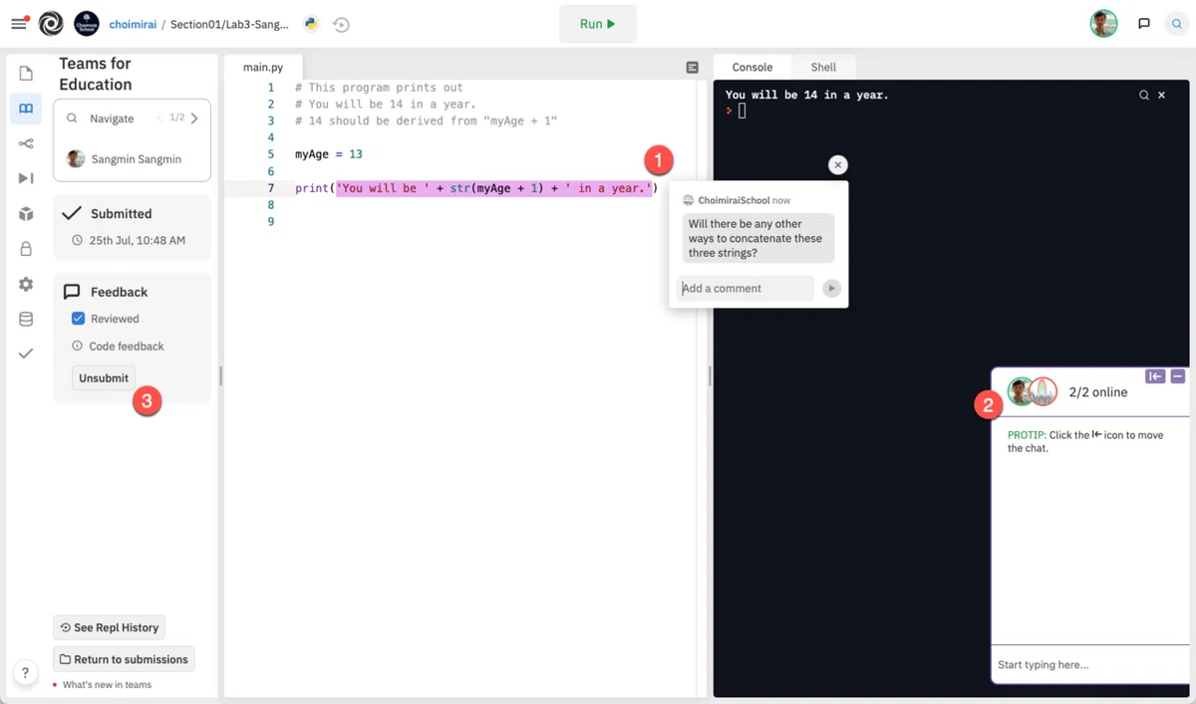Open the user profile avatar
The height and width of the screenshot is (704, 1196).
pos(1103,23)
